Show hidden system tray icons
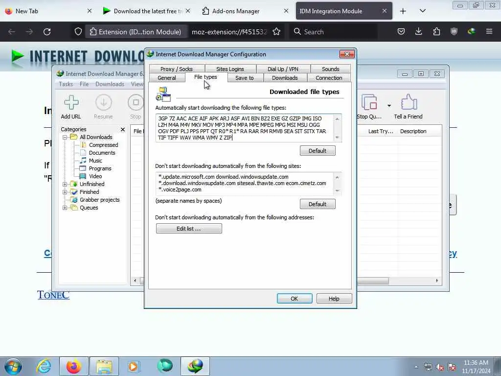 [x=416, y=367]
